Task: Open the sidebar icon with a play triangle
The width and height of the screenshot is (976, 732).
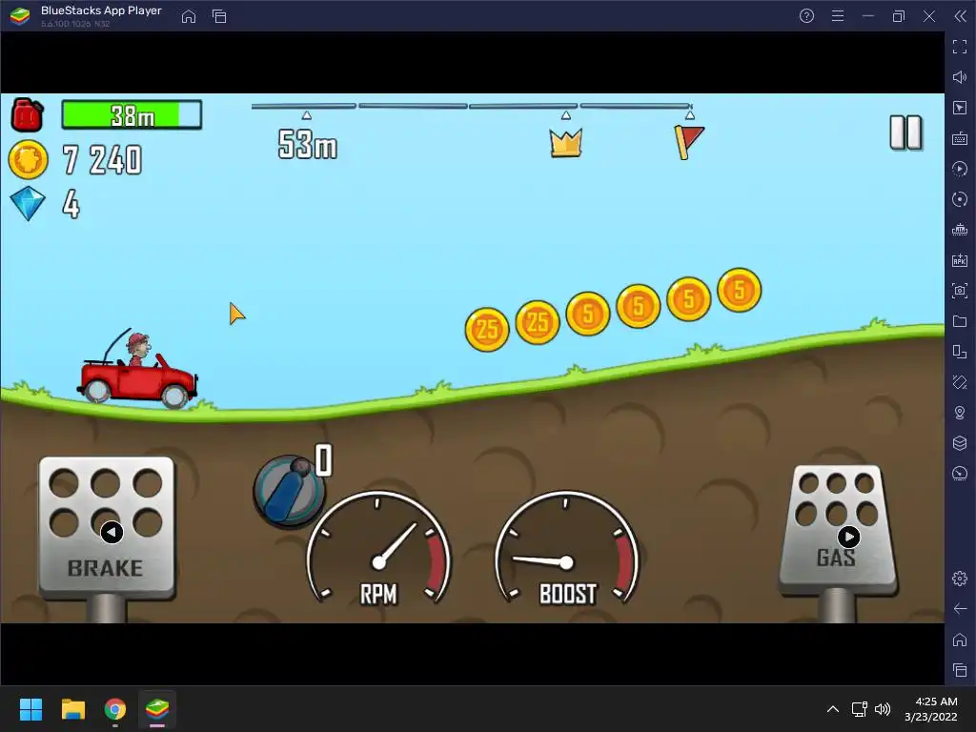Action: (x=960, y=169)
